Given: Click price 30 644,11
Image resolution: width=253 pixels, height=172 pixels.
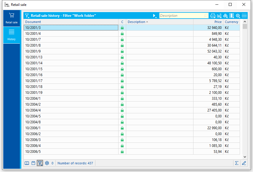Looking at the screenshot, I should (214, 45).
